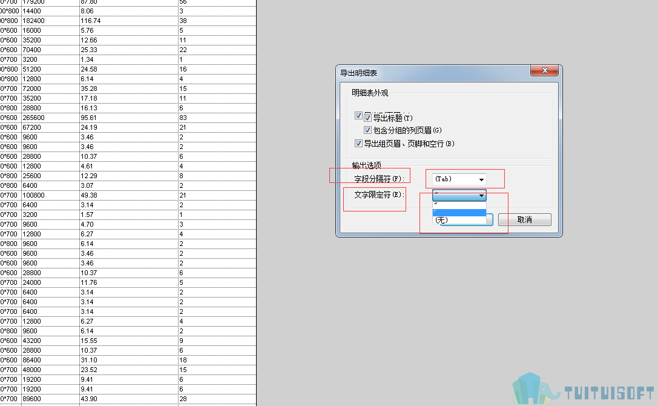The height and width of the screenshot is (406, 658).
Task: Select the cell containing 67200
Action: tap(50, 127)
